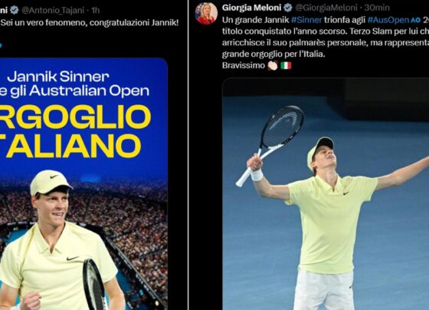Open the photo of Sinner with arms raised
Image resolution: width=429 pixels, height=310 pixels.
(326, 194)
